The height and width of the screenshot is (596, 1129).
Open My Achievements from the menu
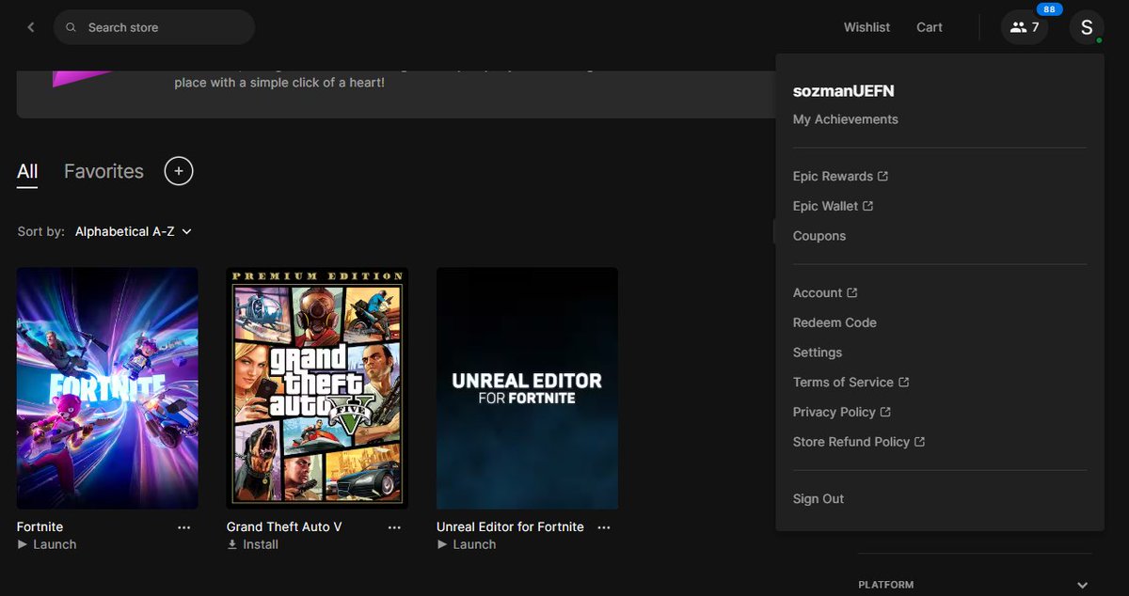845,119
